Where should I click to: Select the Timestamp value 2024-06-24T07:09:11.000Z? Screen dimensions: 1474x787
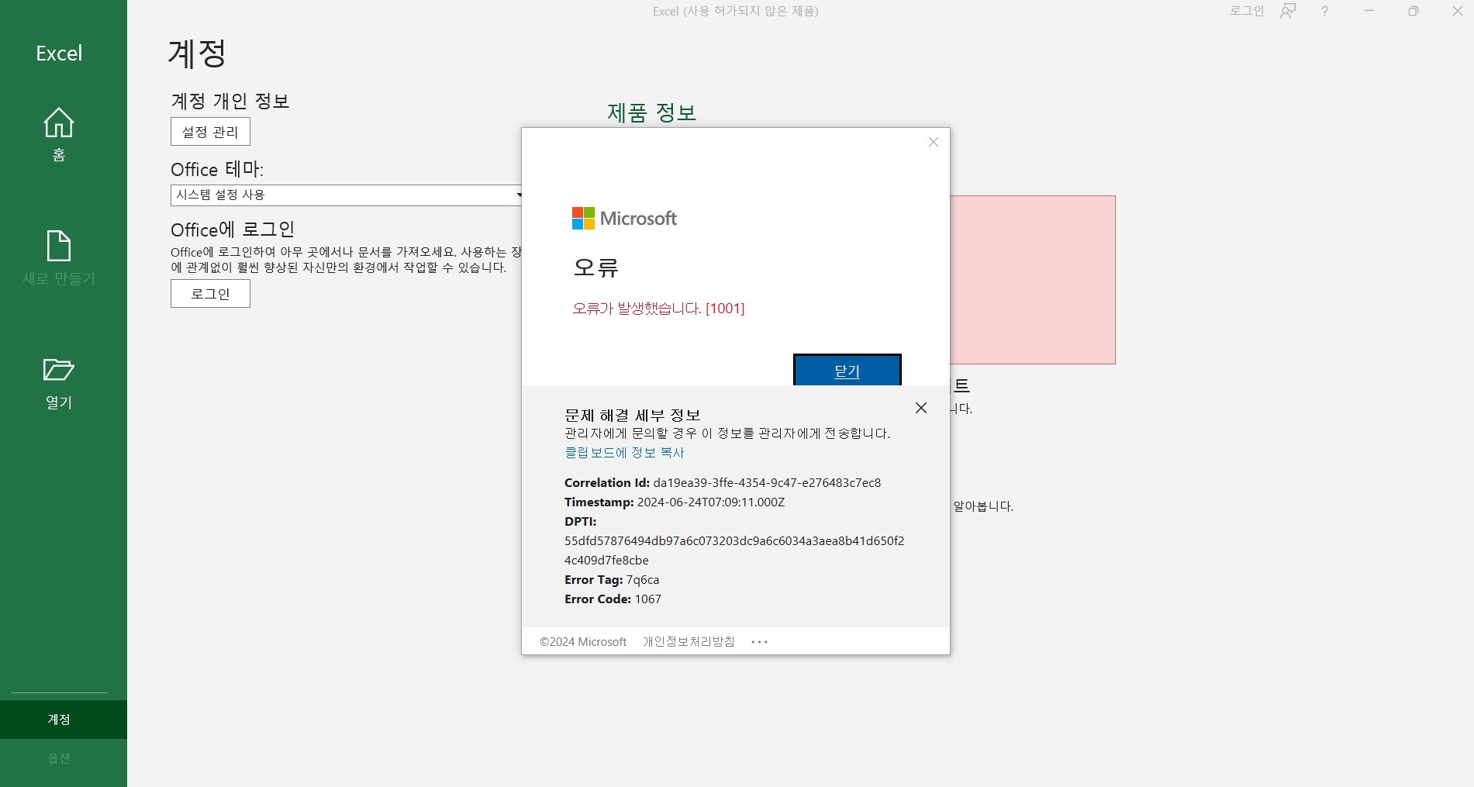pyautogui.click(x=711, y=502)
